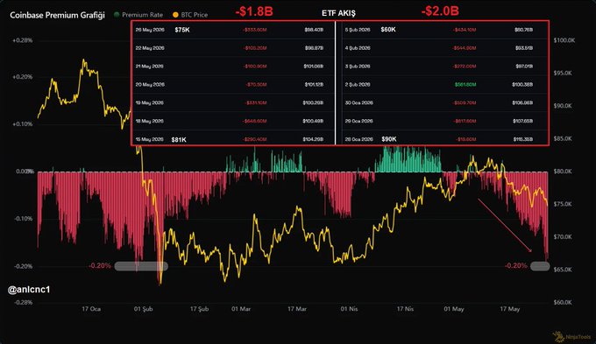This screenshot has height=344, width=596.
Task: Select the 21 May 2026 table row date
Action: (x=149, y=66)
